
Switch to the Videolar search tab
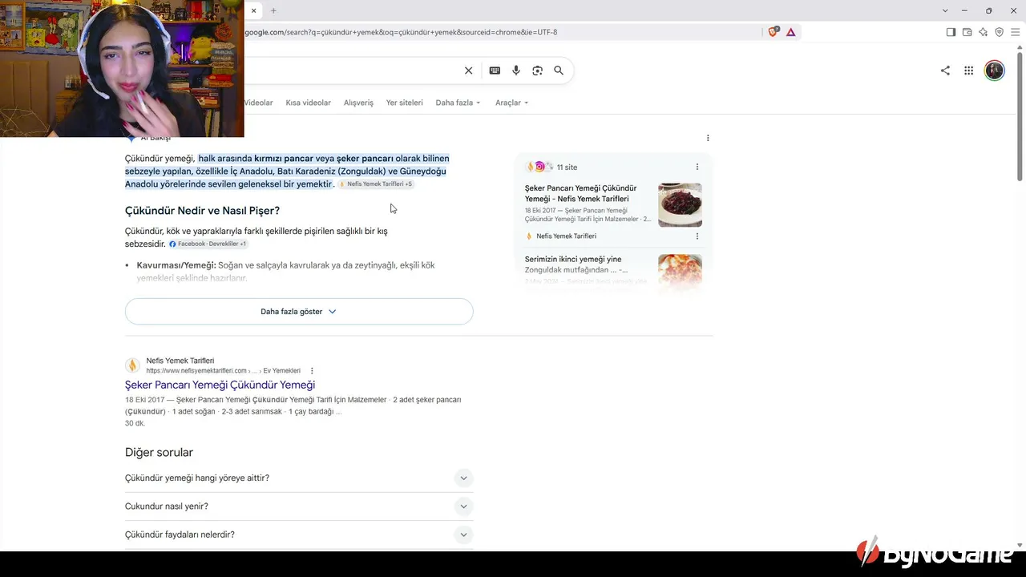pyautogui.click(x=258, y=103)
